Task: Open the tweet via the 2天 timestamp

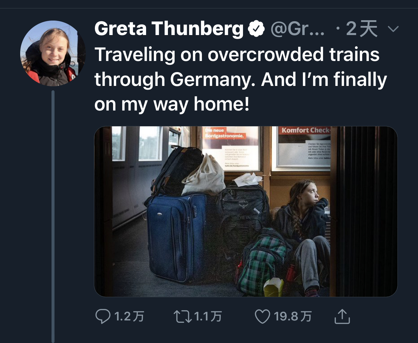Action: (x=361, y=29)
